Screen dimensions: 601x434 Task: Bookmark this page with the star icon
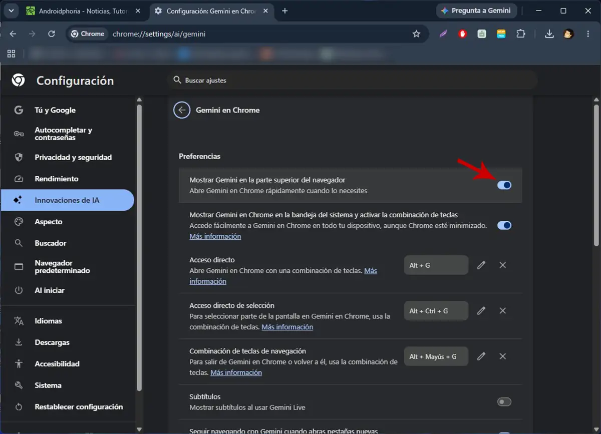[x=416, y=34]
